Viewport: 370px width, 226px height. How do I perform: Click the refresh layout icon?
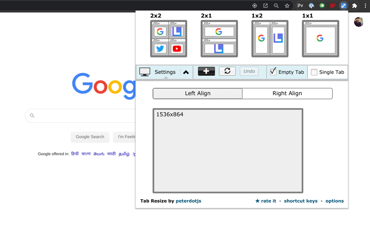[x=227, y=71]
